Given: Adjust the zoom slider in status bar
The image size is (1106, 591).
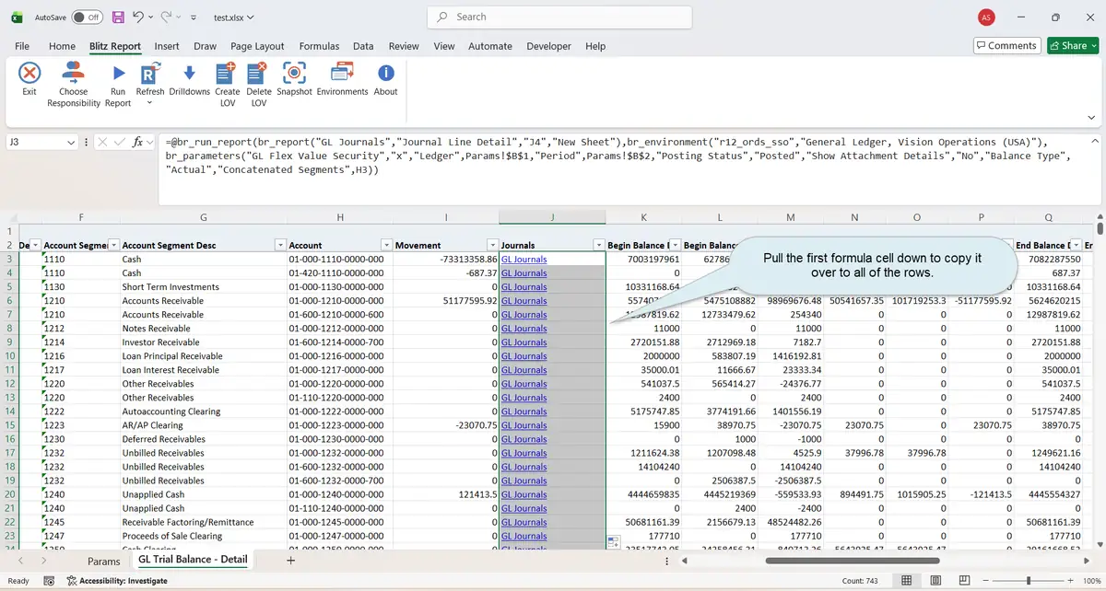Looking at the screenshot, I should point(1028,581).
